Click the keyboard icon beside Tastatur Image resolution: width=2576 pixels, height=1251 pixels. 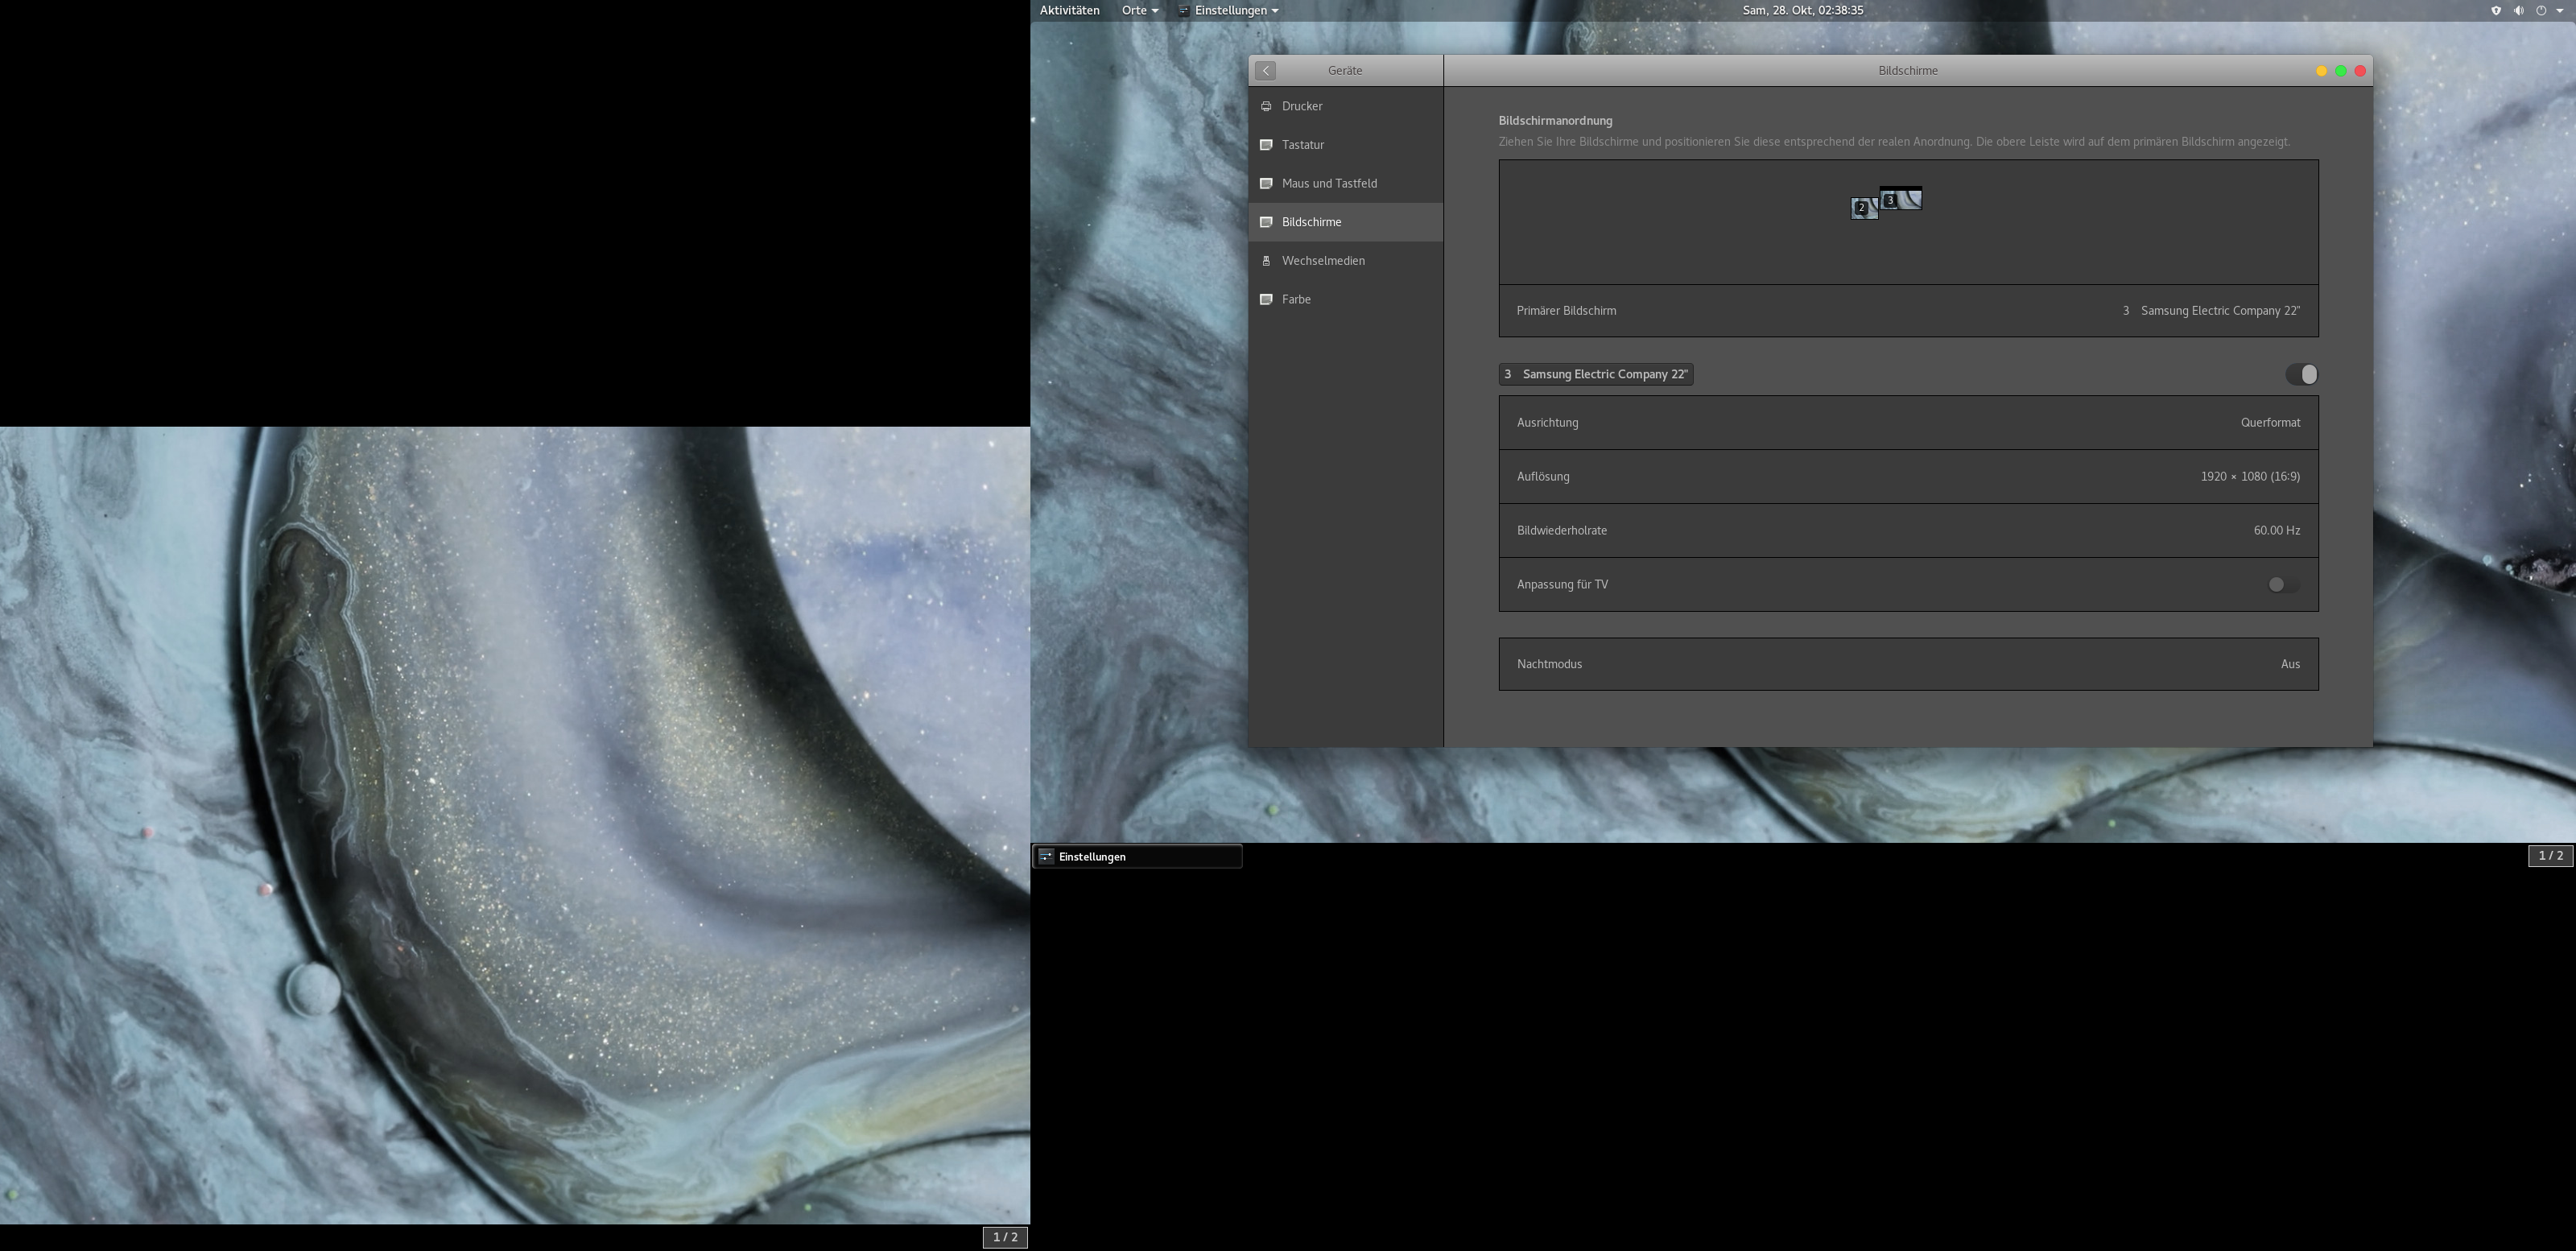coord(1266,145)
